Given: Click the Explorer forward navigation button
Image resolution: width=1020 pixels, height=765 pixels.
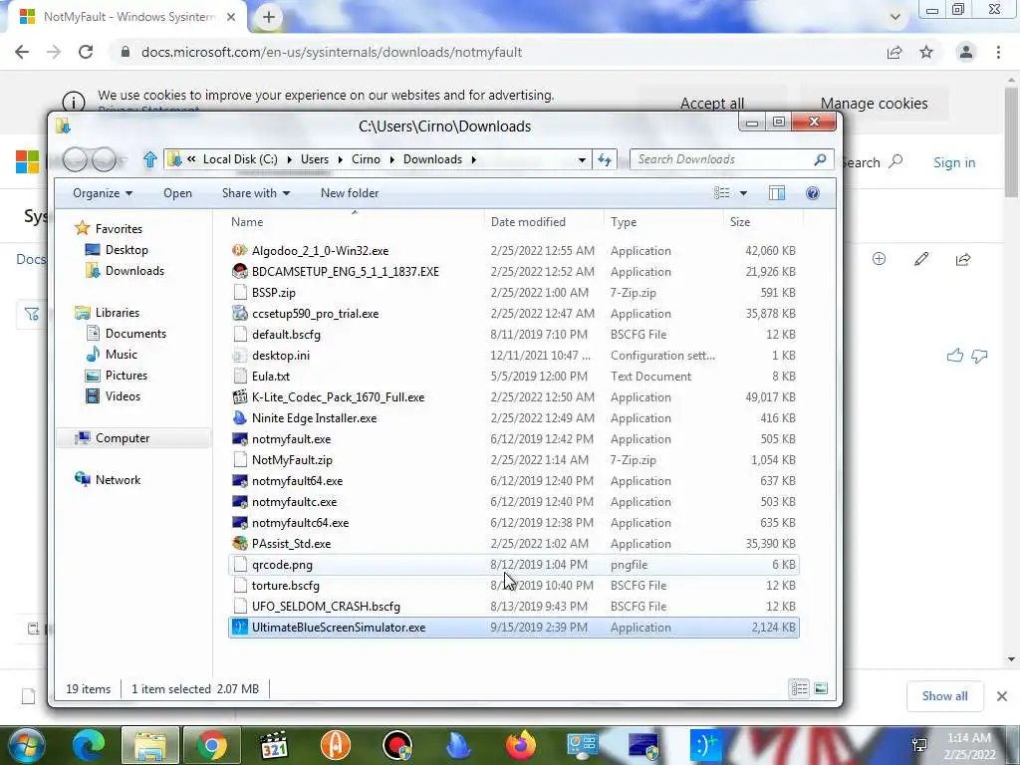Looking at the screenshot, I should (x=104, y=159).
